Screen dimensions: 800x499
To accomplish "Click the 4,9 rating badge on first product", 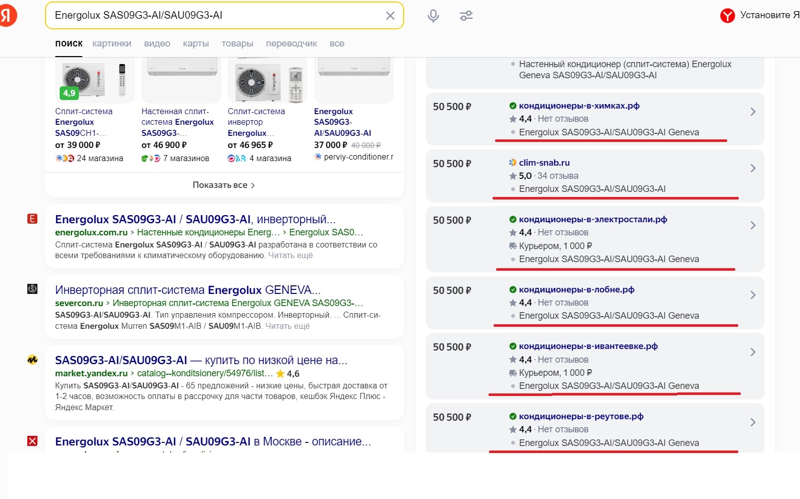I will (69, 93).
